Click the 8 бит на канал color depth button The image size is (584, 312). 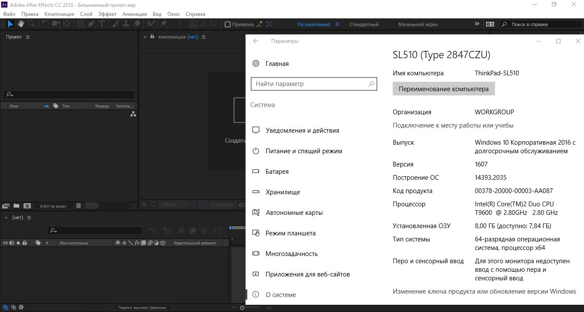tap(53, 206)
